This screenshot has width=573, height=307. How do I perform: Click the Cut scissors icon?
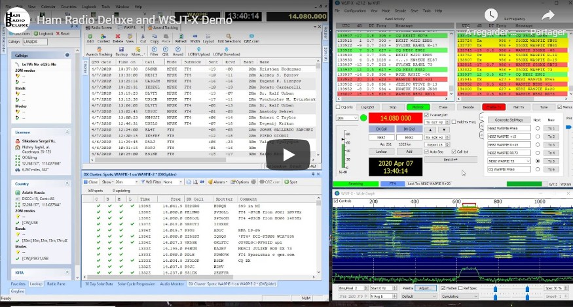(143, 39)
